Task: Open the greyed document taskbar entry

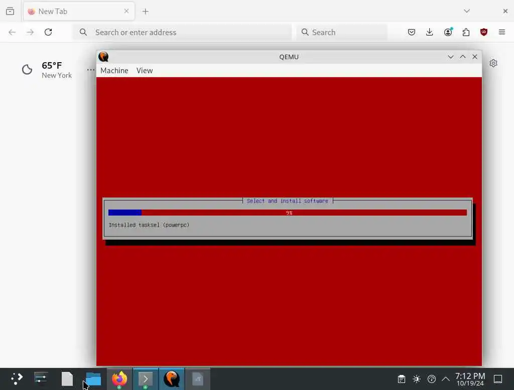Action: pos(198,379)
